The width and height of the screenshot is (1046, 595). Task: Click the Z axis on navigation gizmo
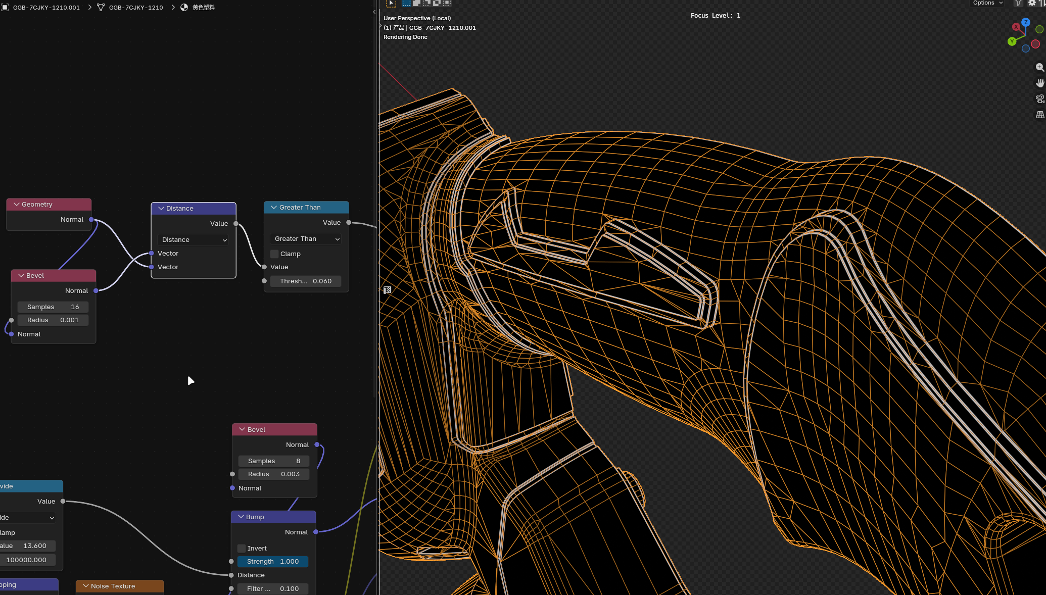click(1026, 22)
